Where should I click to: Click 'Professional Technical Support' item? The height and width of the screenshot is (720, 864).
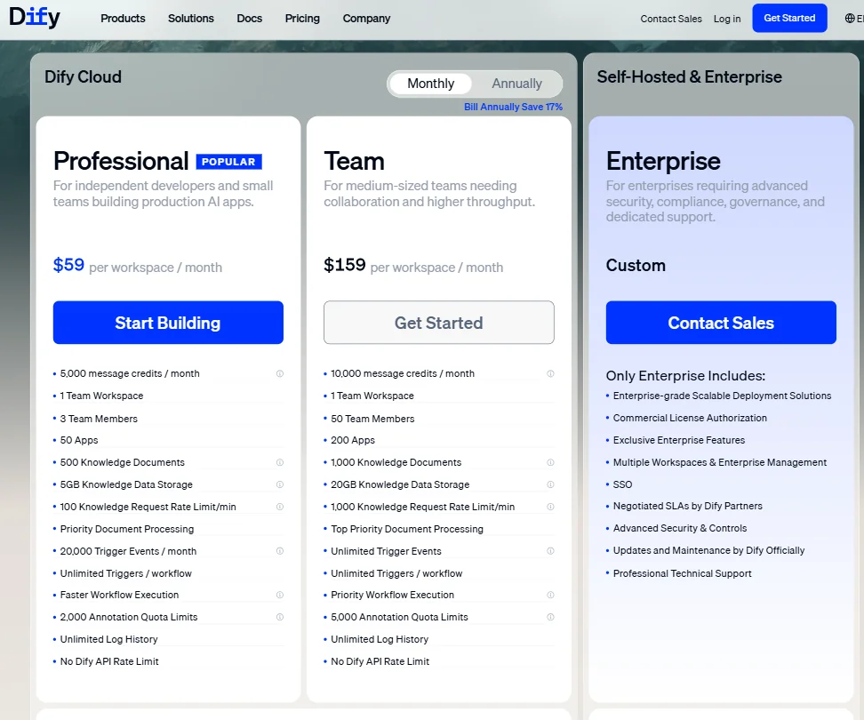(682, 573)
